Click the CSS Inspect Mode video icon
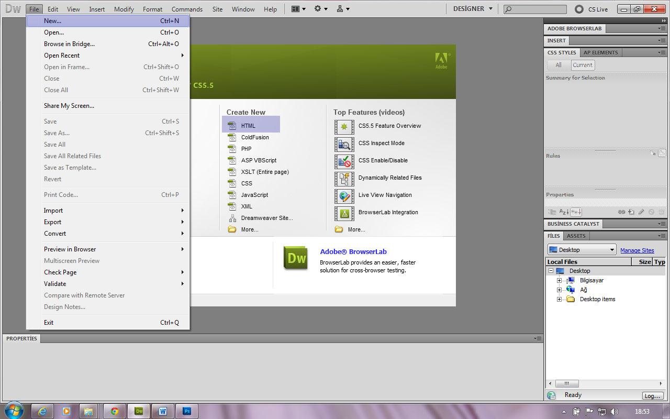 click(x=344, y=144)
